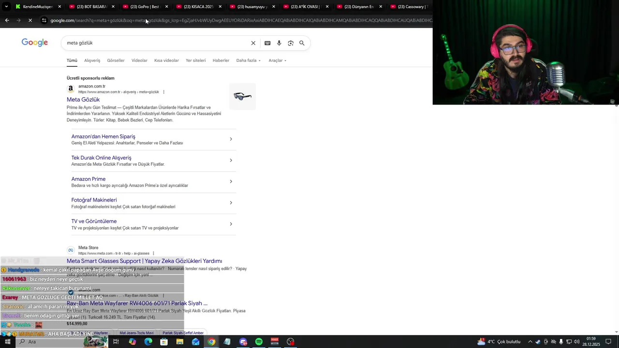Open the Meta Gözlük Amazon ad link
Screen dimensions: 619x348
pos(83,100)
